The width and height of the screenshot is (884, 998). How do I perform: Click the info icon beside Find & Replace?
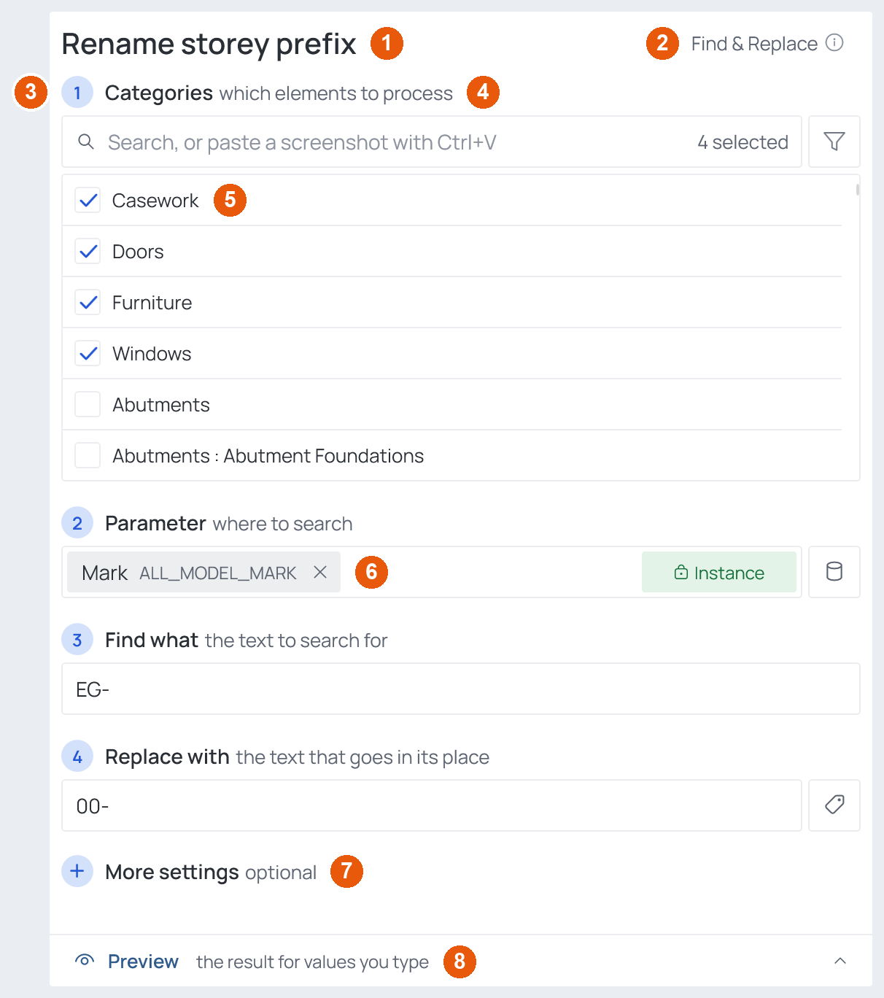834,43
